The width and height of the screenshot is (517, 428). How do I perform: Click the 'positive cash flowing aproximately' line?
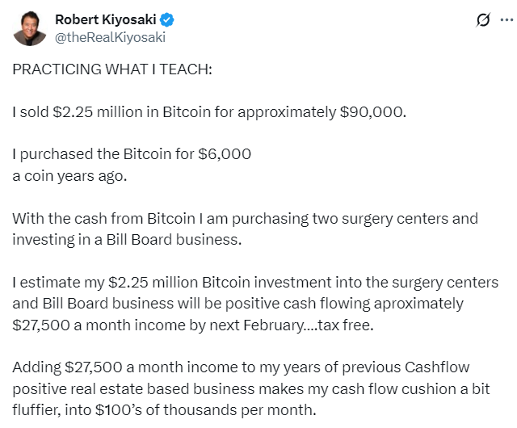click(x=238, y=304)
